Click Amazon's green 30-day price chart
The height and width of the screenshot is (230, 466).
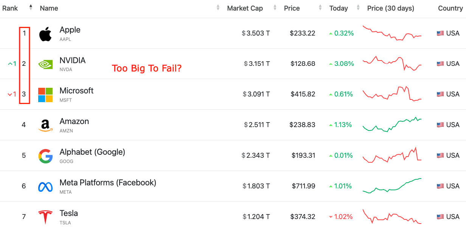[392, 125]
